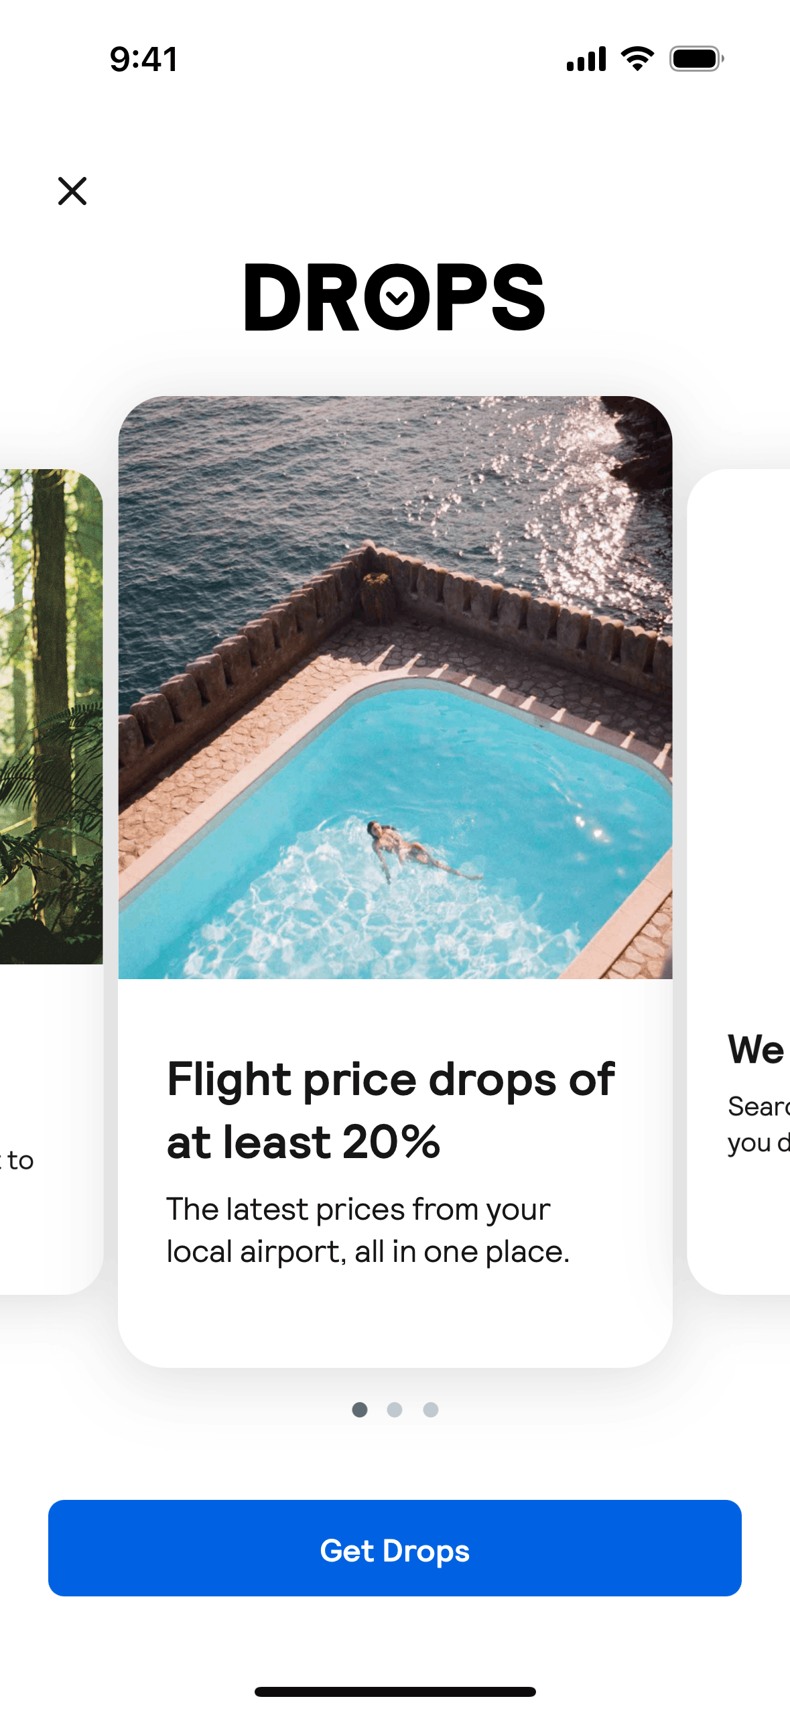Tap the "latest prices from your local airport" text
The height and width of the screenshot is (1713, 790).
tap(368, 1230)
